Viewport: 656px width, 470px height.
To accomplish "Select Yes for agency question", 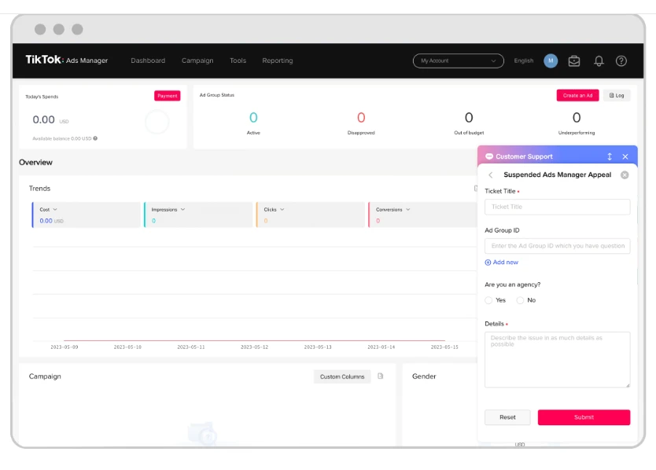I will 488,300.
